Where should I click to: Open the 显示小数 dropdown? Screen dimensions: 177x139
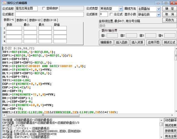point(158,15)
